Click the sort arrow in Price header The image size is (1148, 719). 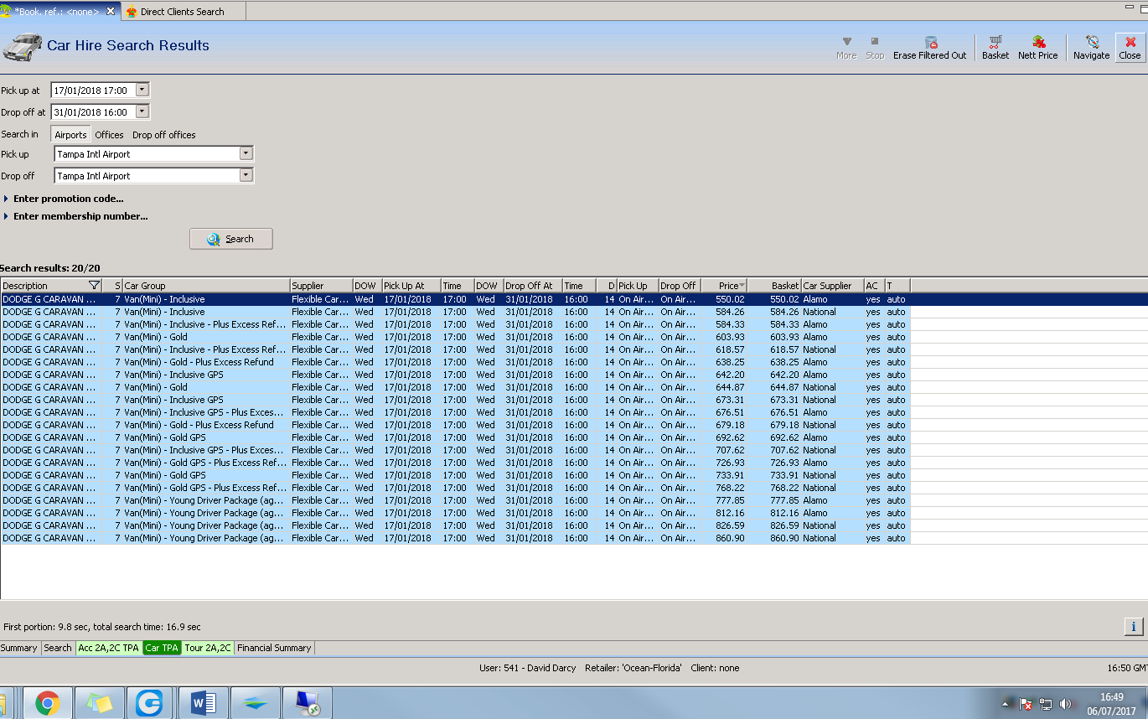(742, 286)
